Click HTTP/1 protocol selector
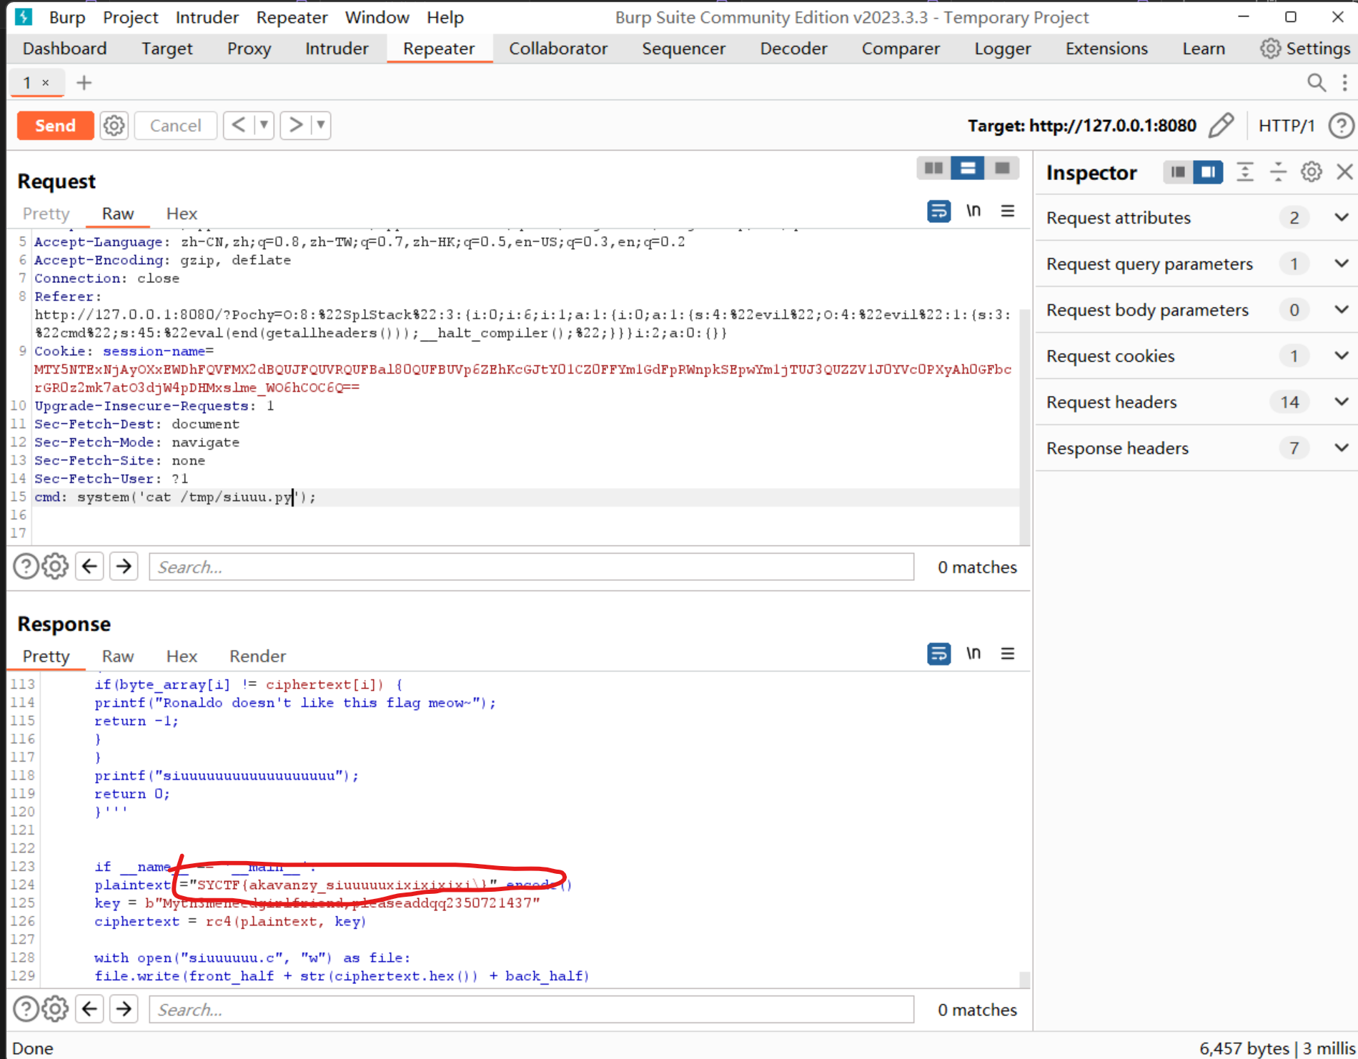The width and height of the screenshot is (1358, 1059). click(x=1287, y=126)
